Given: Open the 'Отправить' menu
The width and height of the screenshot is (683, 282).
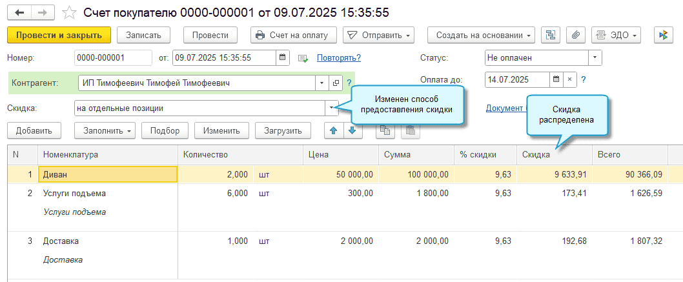Looking at the screenshot, I should pos(378,35).
